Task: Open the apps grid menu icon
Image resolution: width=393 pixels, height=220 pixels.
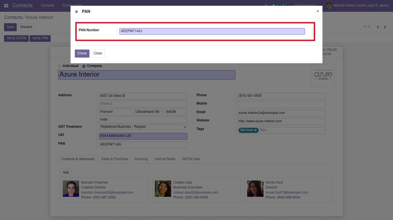Action: click(x=6, y=5)
